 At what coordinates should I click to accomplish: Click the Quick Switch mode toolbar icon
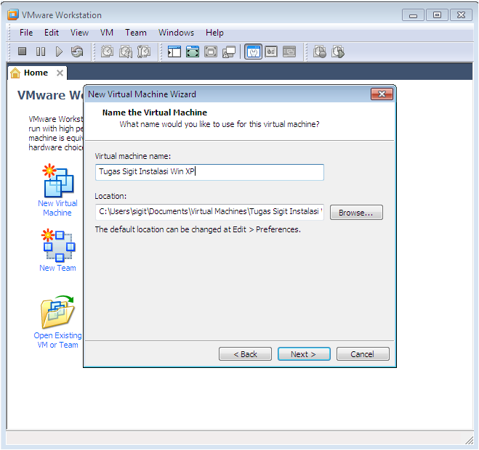pyautogui.click(x=211, y=52)
